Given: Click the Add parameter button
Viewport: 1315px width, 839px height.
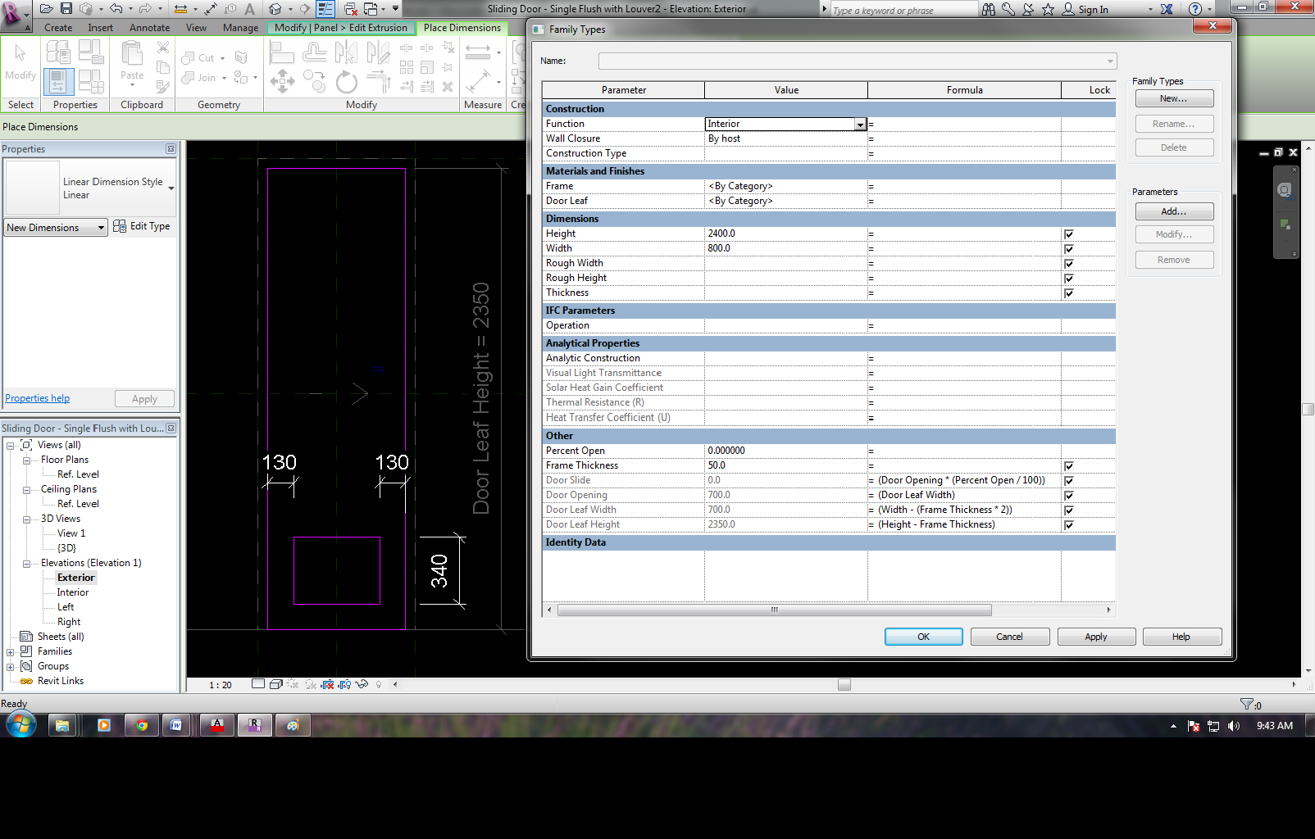Looking at the screenshot, I should (1173, 211).
